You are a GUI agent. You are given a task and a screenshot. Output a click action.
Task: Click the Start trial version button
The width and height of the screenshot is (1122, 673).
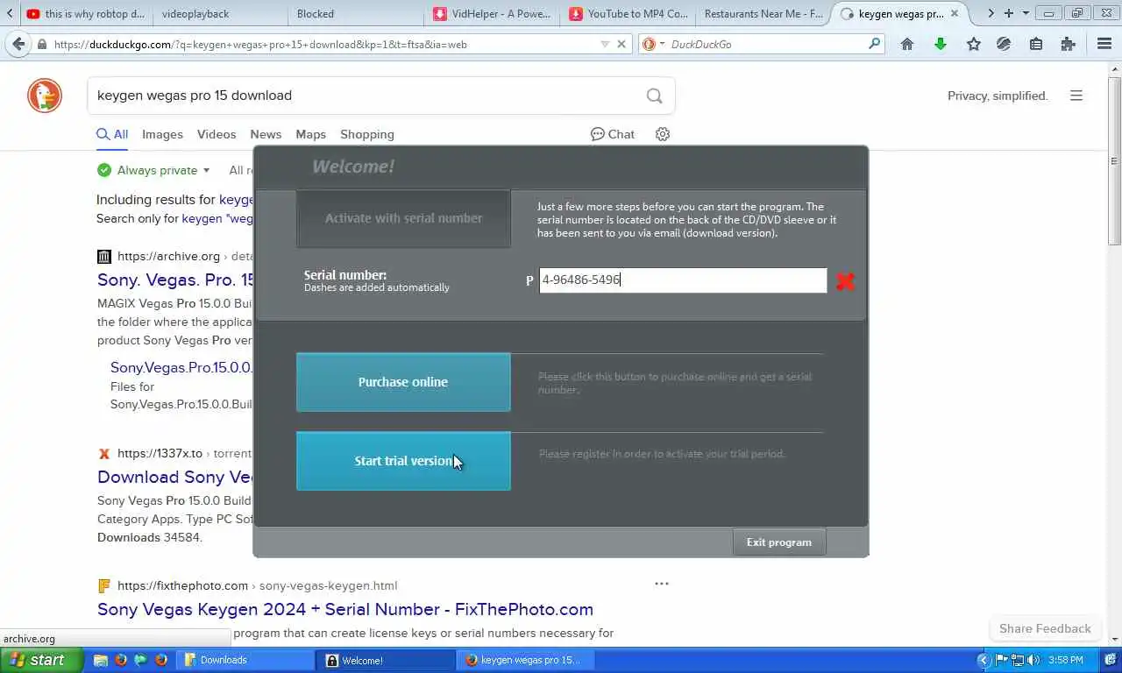coord(403,461)
